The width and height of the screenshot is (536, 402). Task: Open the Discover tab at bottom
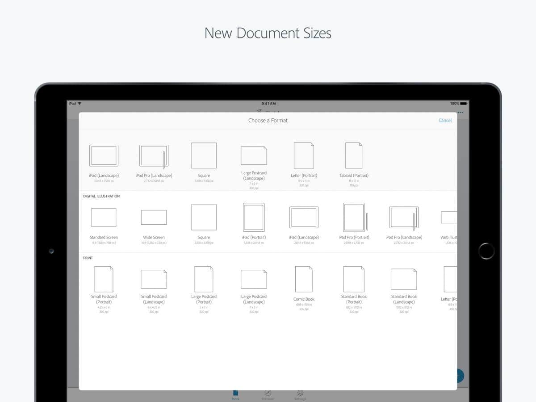point(268,394)
